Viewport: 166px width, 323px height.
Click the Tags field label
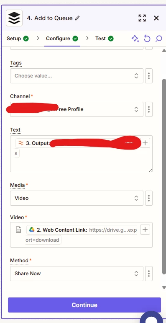16,62
